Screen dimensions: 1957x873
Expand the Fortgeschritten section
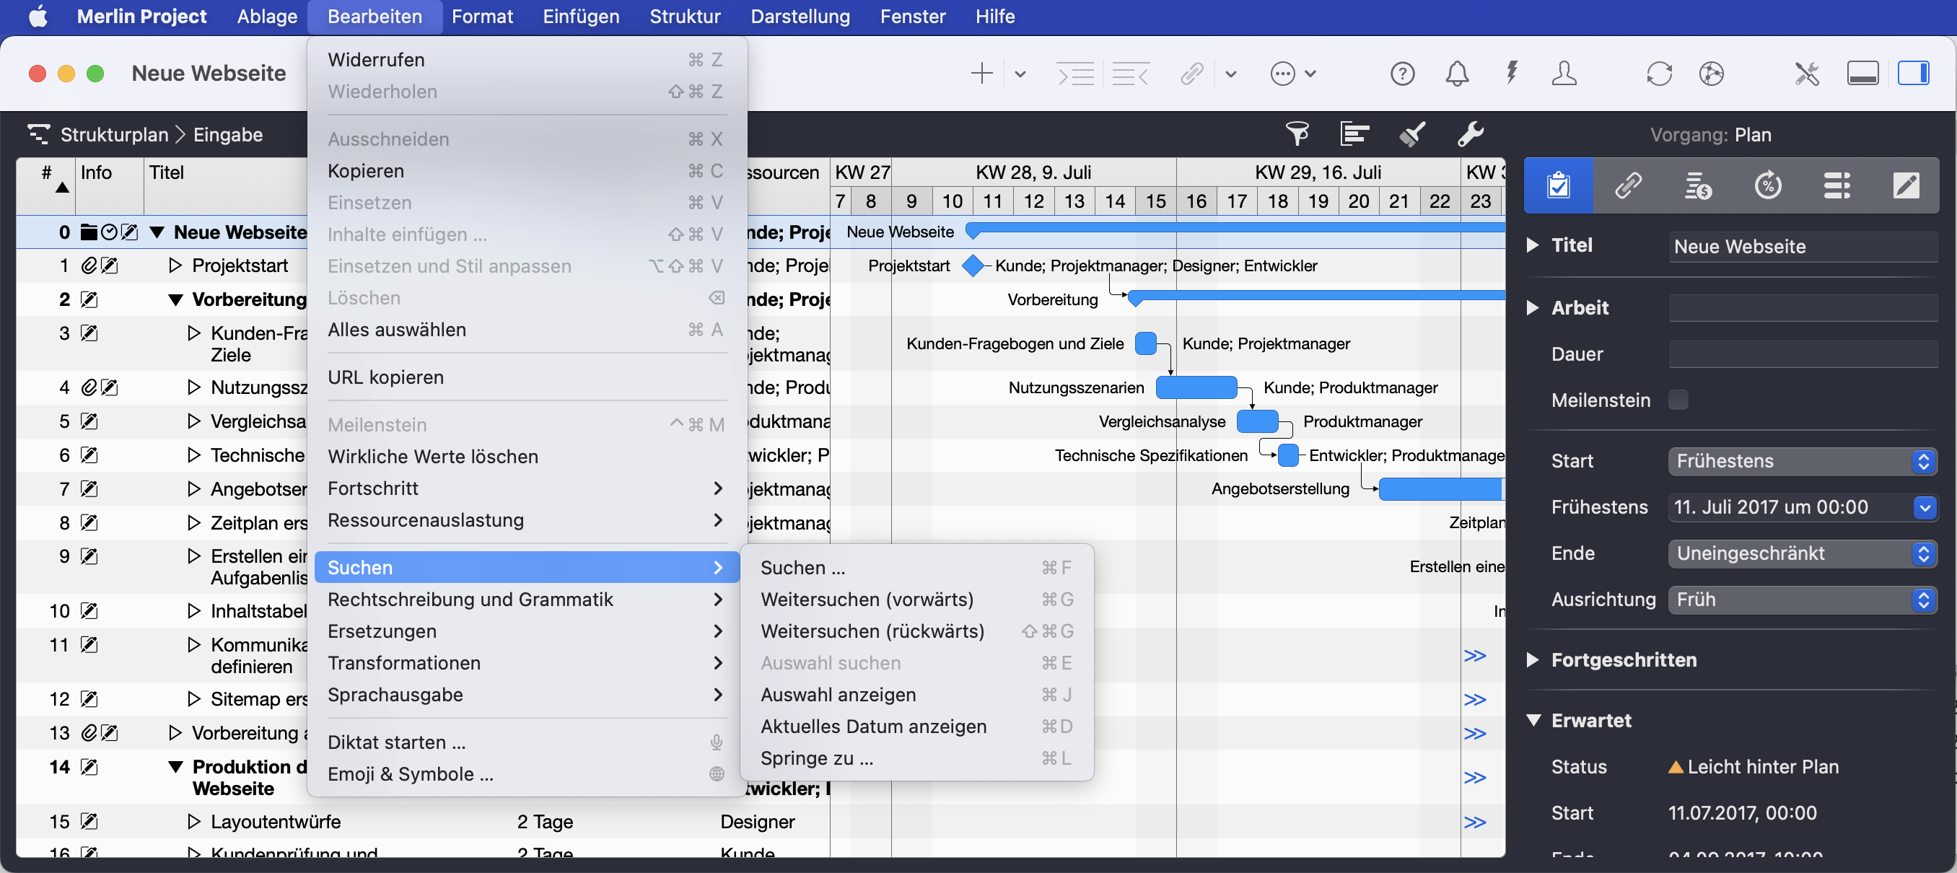tap(1534, 659)
